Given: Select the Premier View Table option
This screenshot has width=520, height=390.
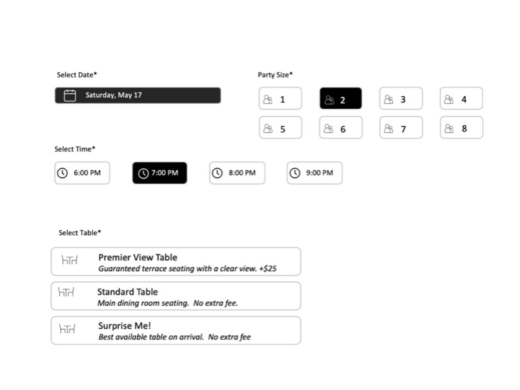Looking at the screenshot, I should (x=176, y=262).
